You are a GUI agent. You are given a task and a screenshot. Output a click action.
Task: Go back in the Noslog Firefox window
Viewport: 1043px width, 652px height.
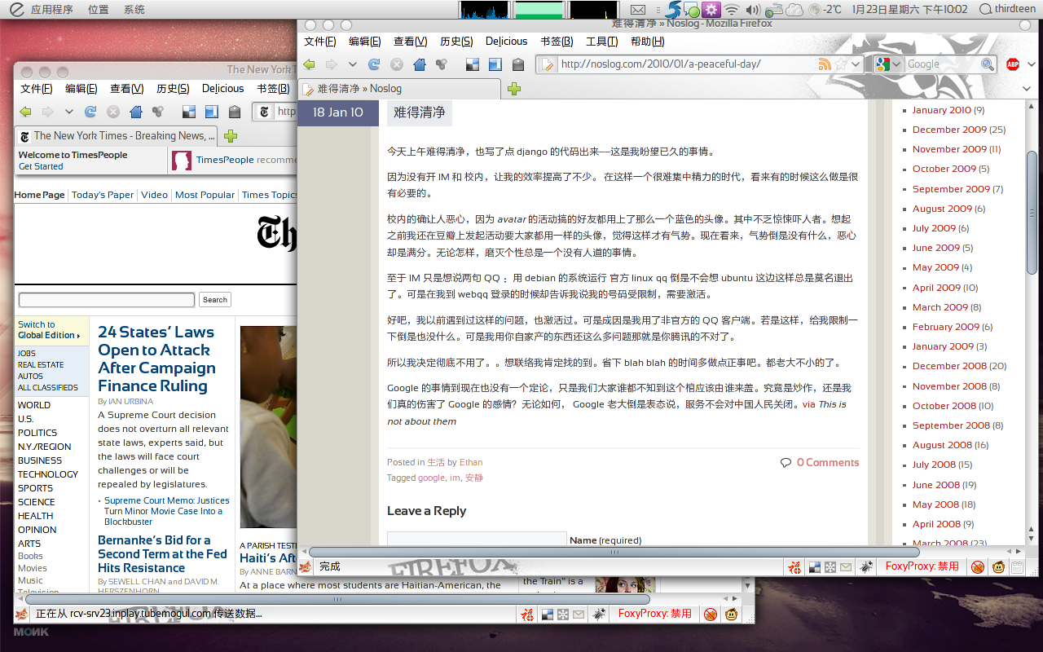(x=310, y=64)
